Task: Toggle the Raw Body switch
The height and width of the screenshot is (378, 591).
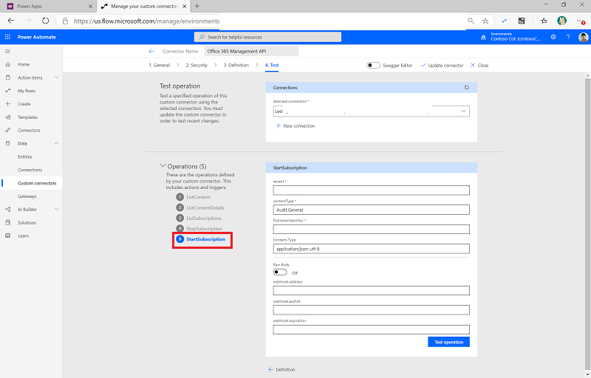Action: [280, 272]
